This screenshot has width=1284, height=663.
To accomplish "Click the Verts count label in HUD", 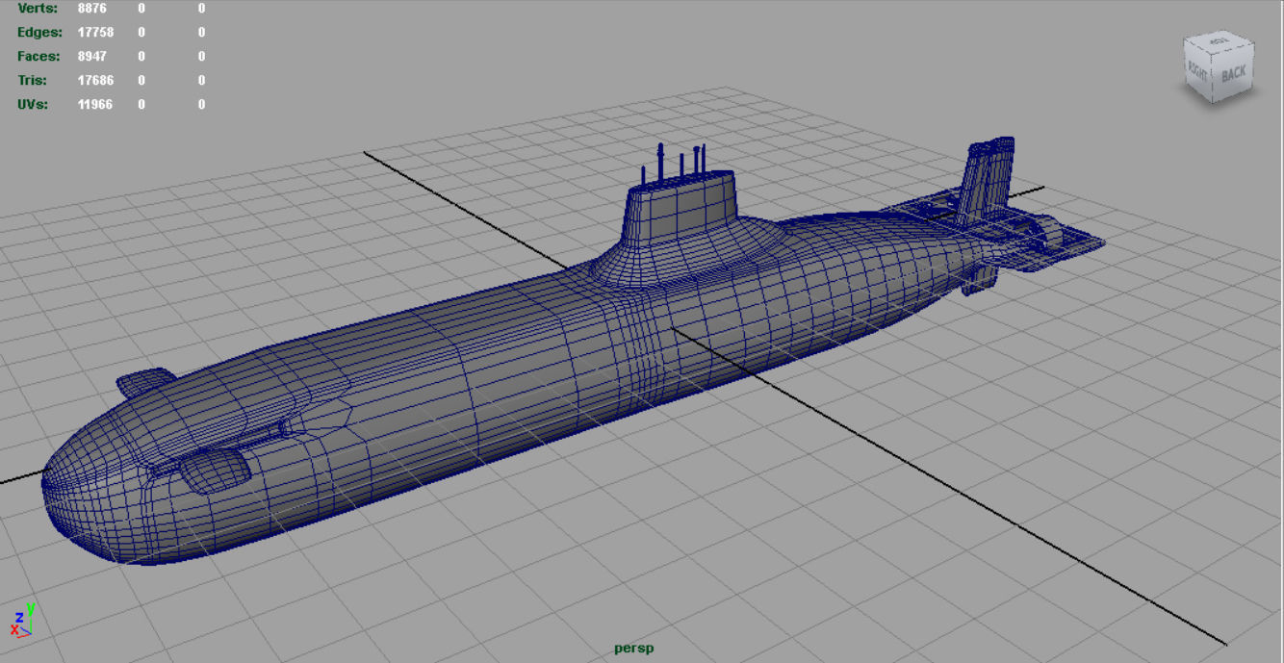I will pos(38,8).
